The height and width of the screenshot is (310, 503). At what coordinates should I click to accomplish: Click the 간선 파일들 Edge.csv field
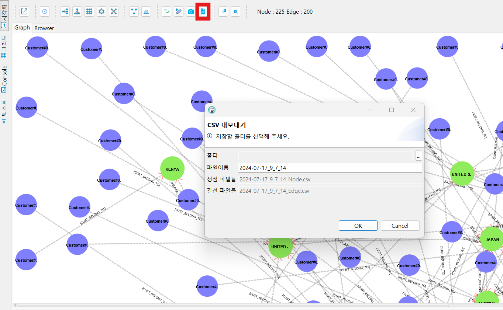330,191
